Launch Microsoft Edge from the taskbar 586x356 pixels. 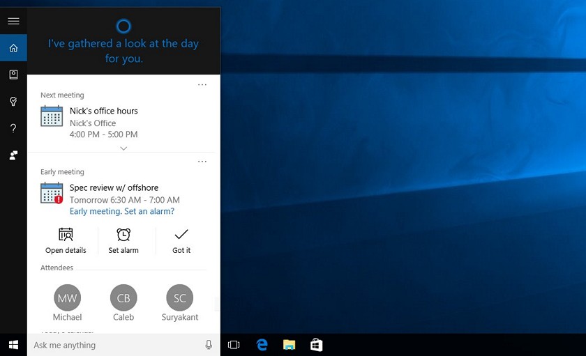pyautogui.click(x=262, y=345)
